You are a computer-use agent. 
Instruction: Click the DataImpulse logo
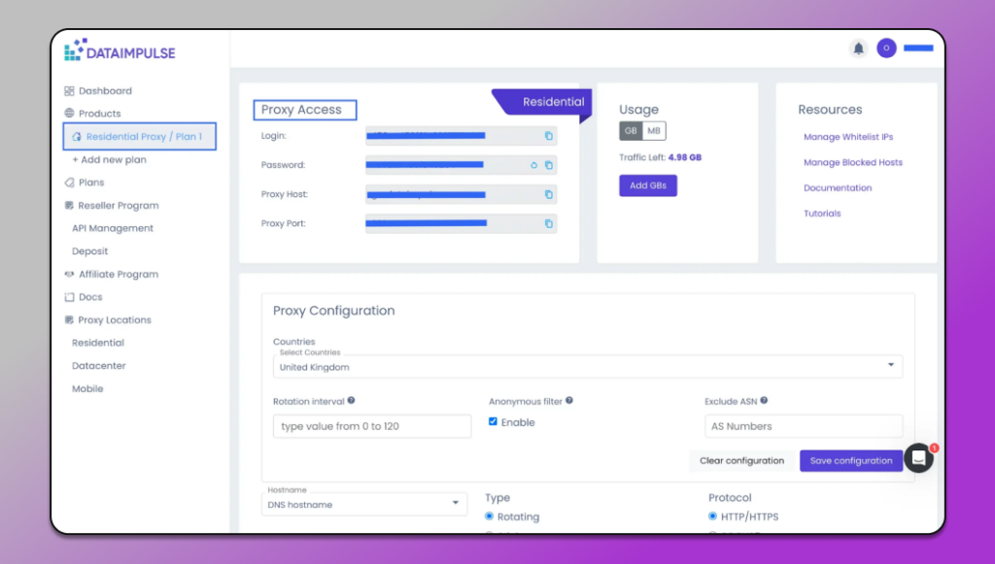click(119, 51)
